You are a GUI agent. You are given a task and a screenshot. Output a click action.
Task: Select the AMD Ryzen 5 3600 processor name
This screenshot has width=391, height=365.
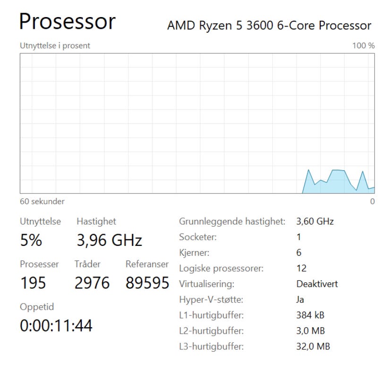click(269, 25)
